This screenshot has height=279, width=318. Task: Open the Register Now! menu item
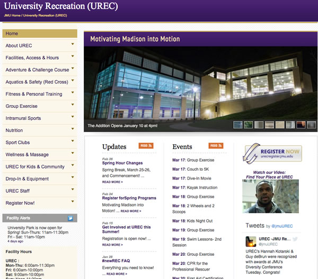(x=40, y=203)
